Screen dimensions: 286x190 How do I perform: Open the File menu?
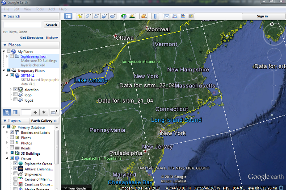6,9
